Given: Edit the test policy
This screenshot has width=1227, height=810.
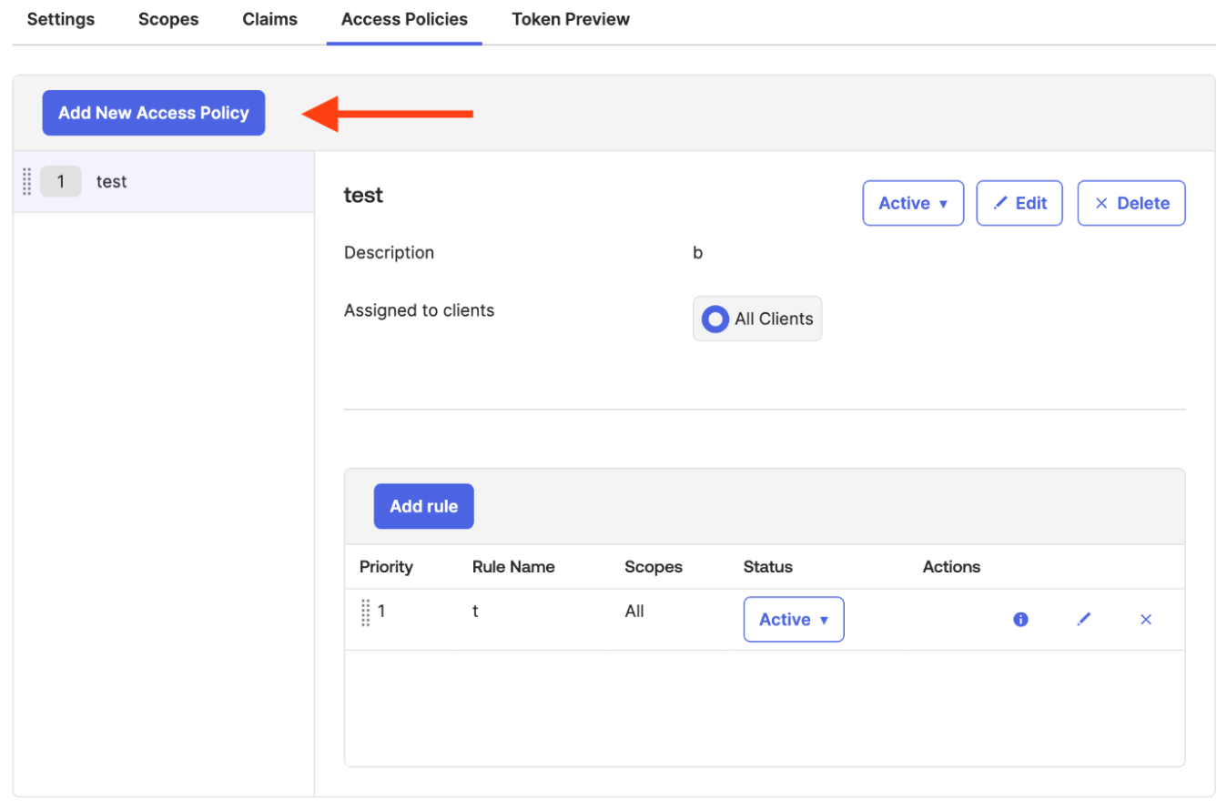Looking at the screenshot, I should pyautogui.click(x=1019, y=203).
